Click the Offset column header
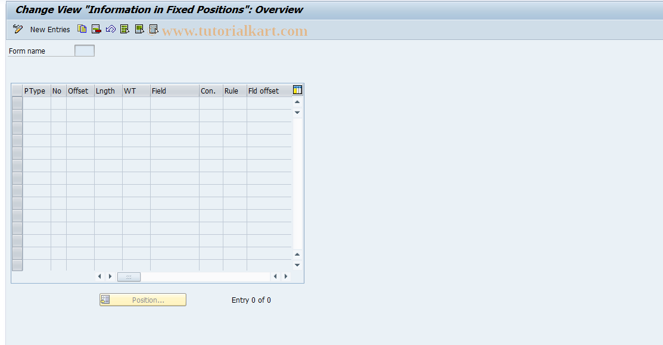This screenshot has width=663, height=345. [80, 91]
